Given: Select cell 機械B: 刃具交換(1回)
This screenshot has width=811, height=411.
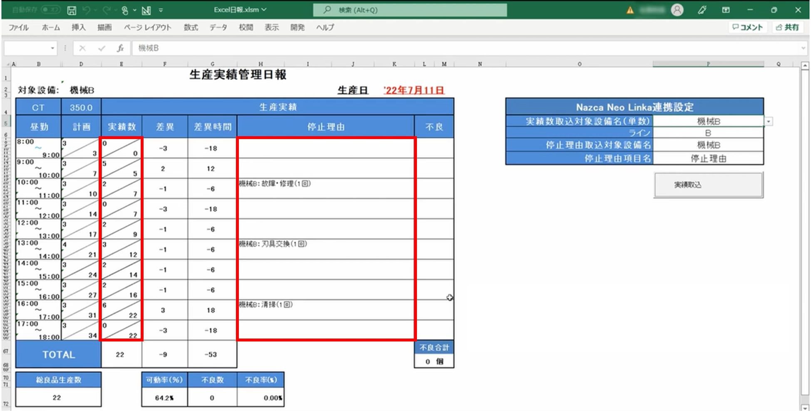Looking at the screenshot, I should click(x=325, y=249).
